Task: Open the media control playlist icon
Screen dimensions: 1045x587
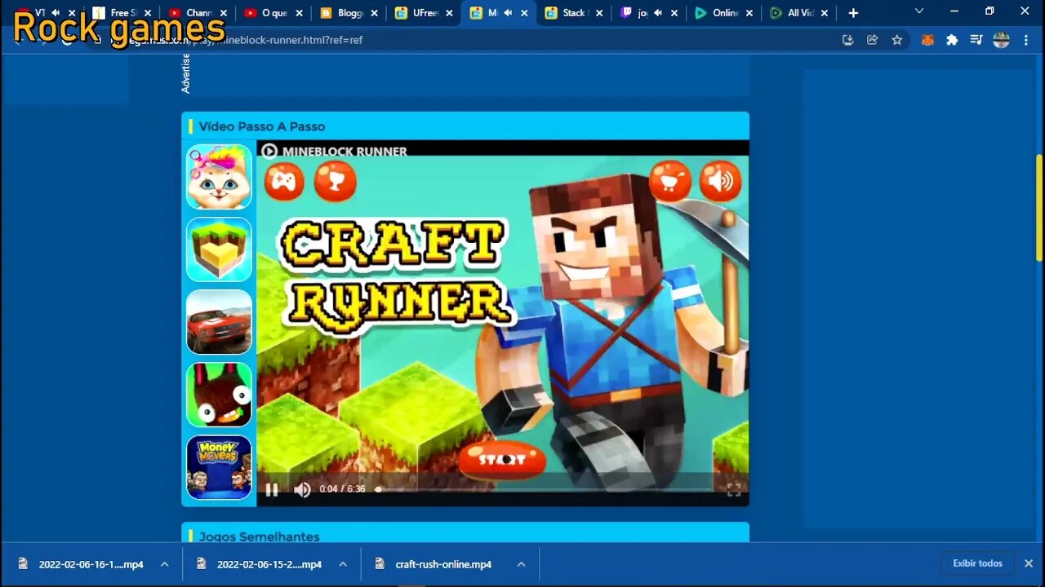Action: (976, 40)
